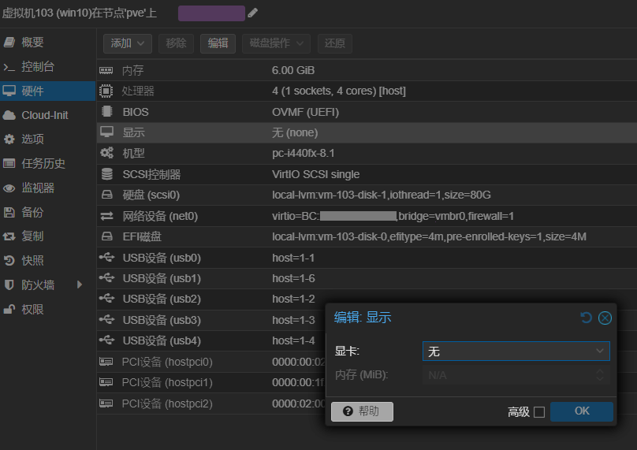Click the USB icon for usb4
The height and width of the screenshot is (450, 637).
point(107,340)
